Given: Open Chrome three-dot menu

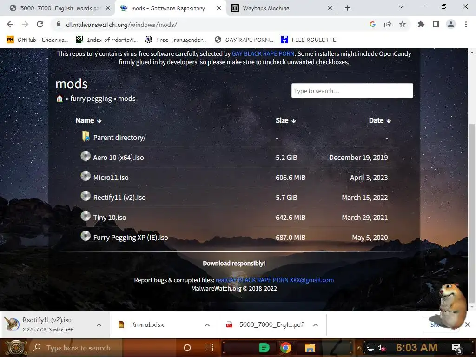Looking at the screenshot, I should point(466,24).
